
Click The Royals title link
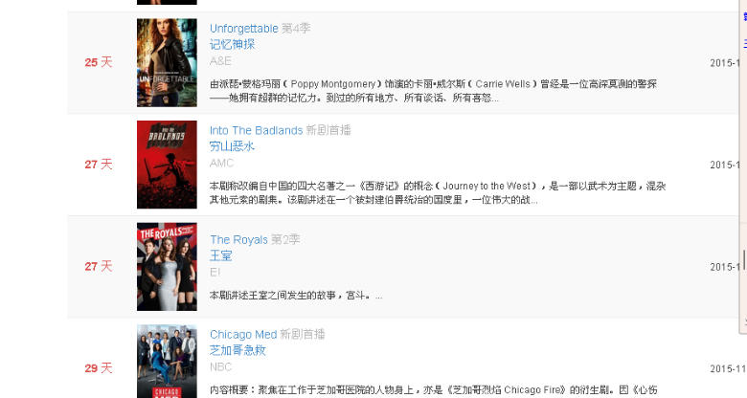pos(238,239)
